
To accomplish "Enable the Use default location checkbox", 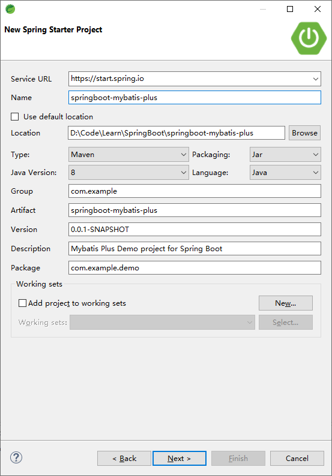I will [14, 116].
